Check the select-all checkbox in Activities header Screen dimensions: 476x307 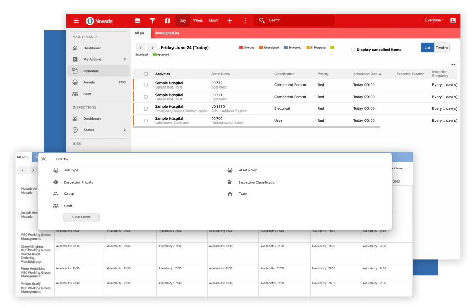(x=146, y=73)
